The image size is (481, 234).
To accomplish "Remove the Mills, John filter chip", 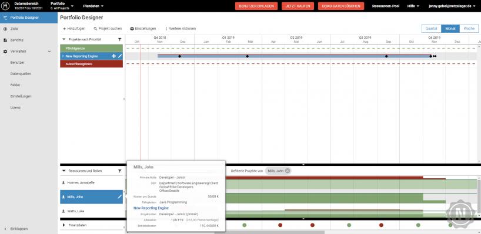I will tap(287, 171).
